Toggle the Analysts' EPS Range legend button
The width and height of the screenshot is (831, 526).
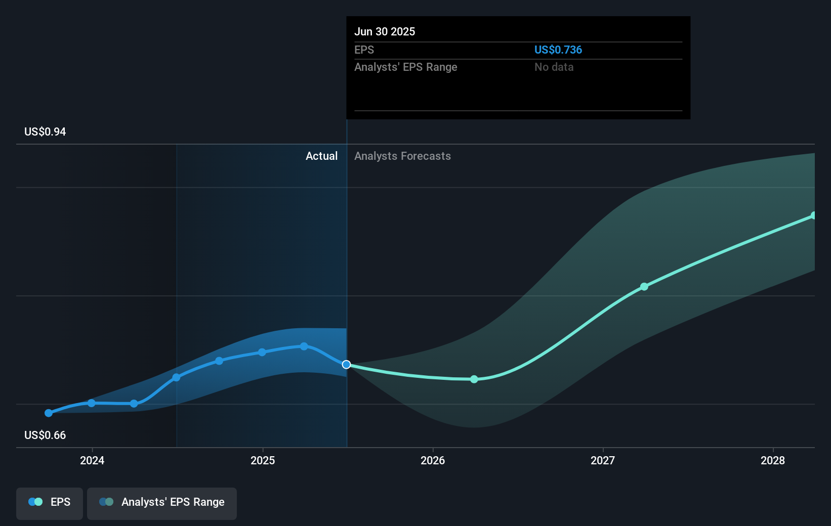162,503
